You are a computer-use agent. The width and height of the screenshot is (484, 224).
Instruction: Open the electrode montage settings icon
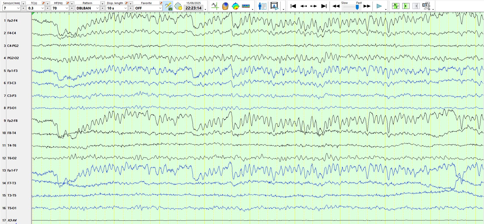tap(178, 6)
